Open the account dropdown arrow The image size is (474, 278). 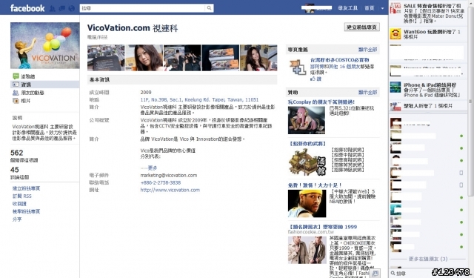pyautogui.click(x=382, y=8)
